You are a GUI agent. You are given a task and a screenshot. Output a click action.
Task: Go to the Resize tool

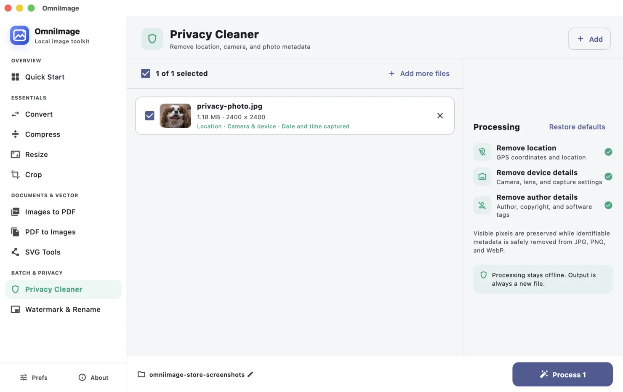[63, 154]
